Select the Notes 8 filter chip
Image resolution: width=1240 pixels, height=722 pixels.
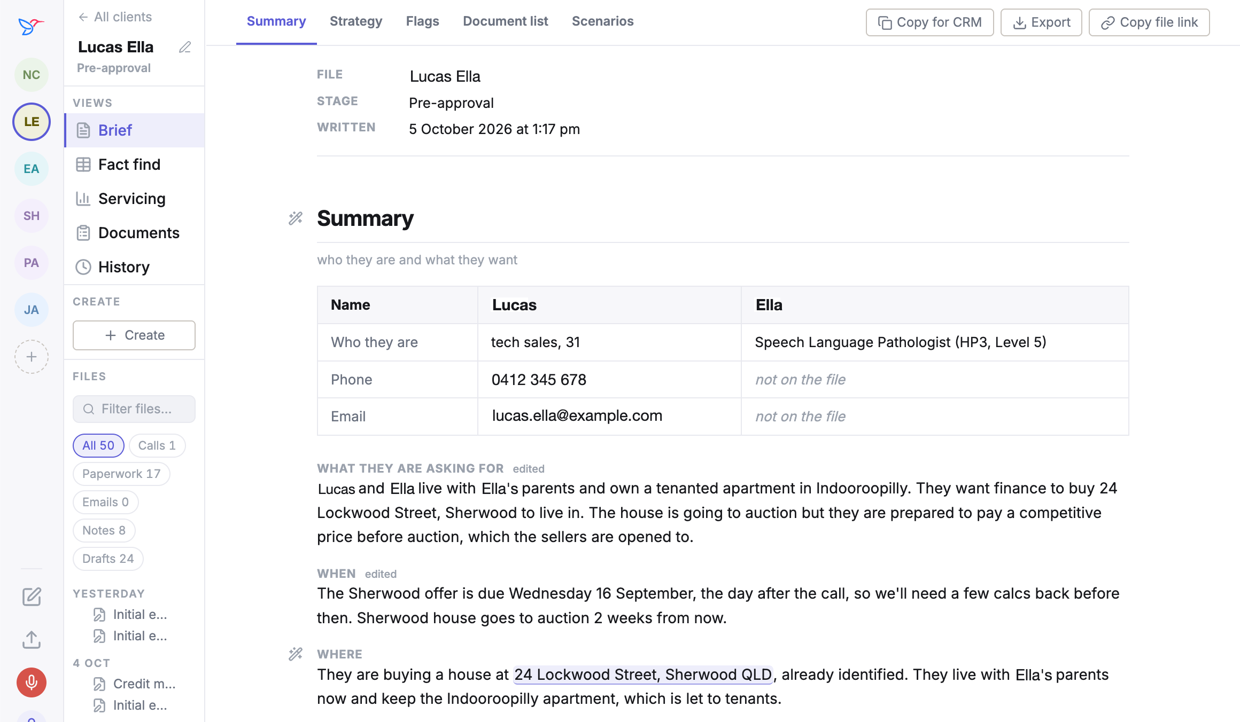tap(104, 530)
